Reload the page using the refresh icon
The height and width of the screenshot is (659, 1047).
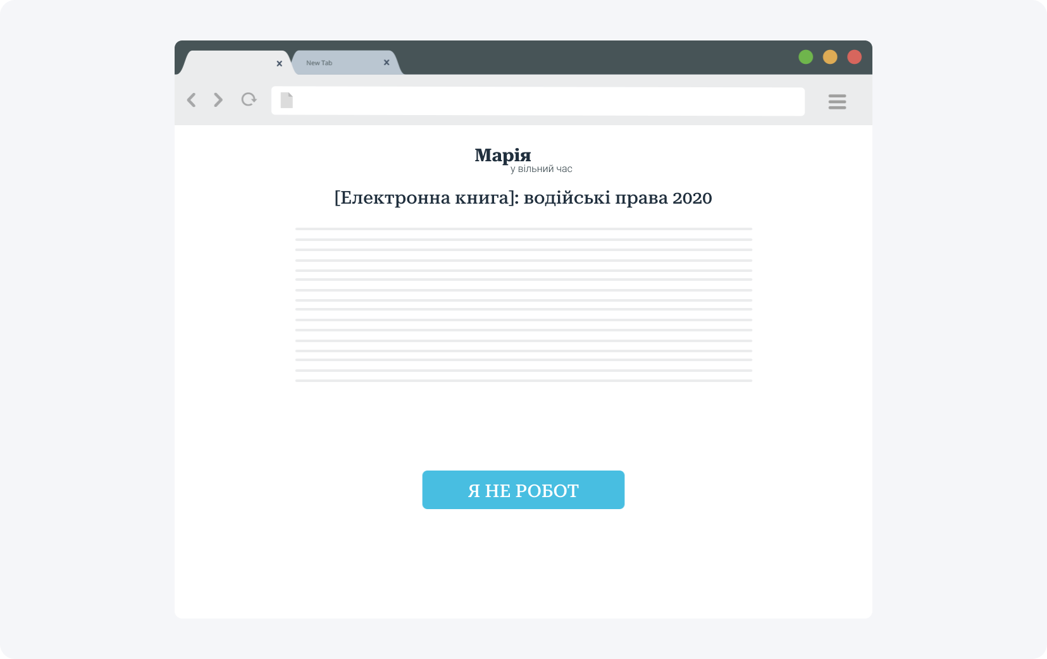[x=249, y=99]
